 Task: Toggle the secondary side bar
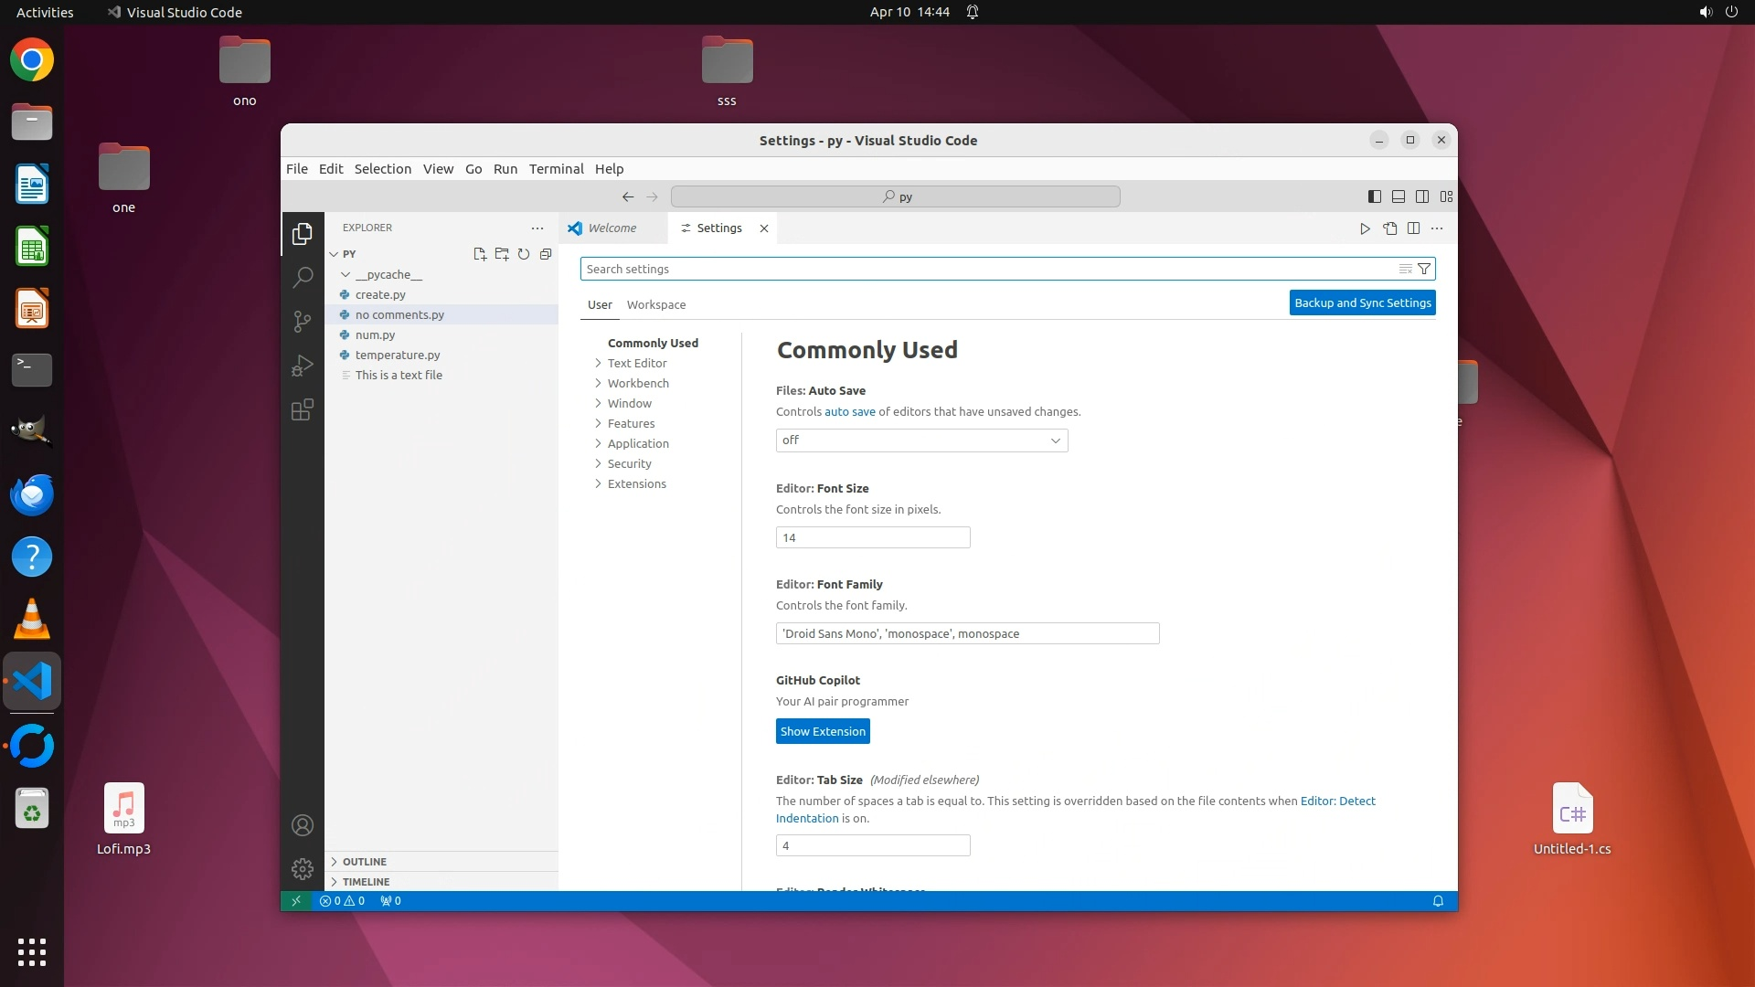coord(1422,196)
